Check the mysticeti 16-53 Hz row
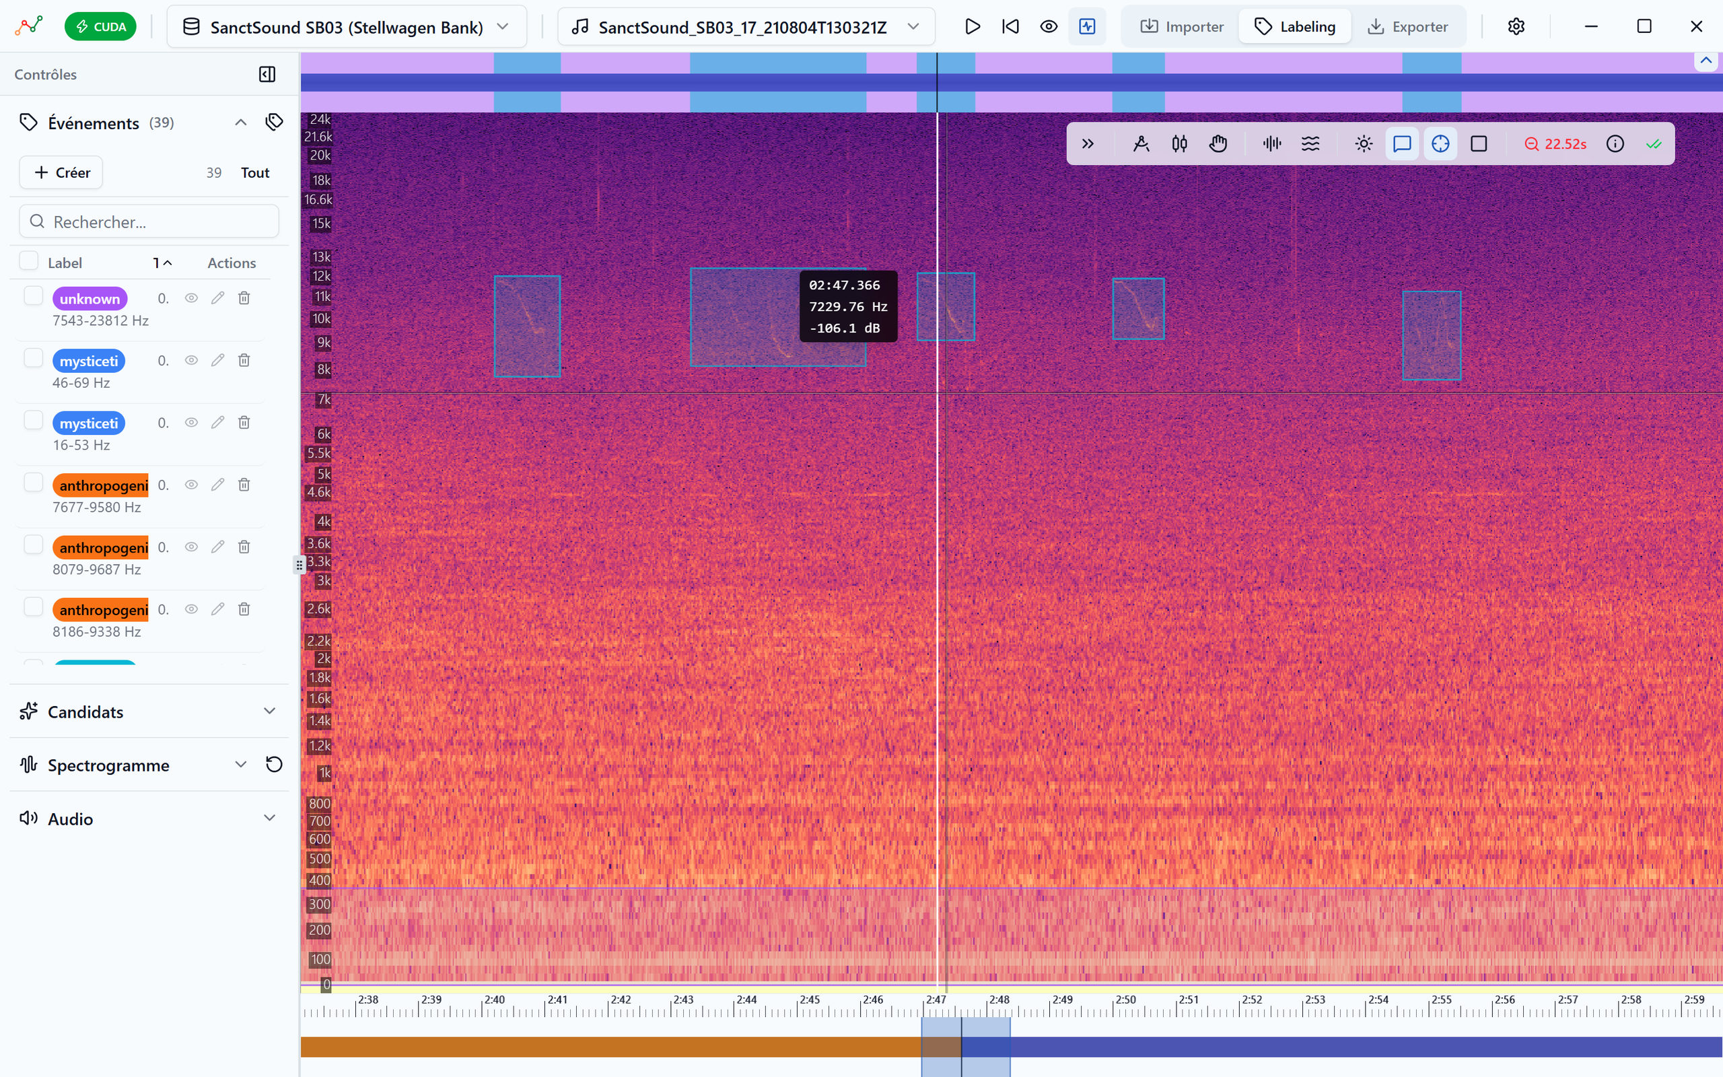1723x1077 pixels. (x=34, y=419)
